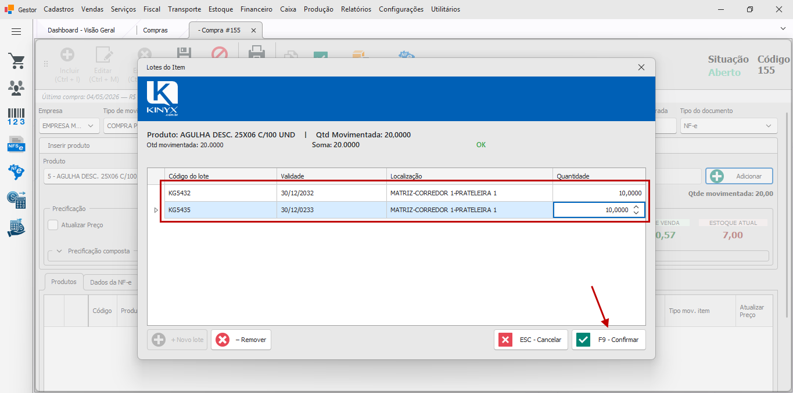Decrease quantity with the spinner down arrow
The height and width of the screenshot is (393, 793).
(636, 213)
